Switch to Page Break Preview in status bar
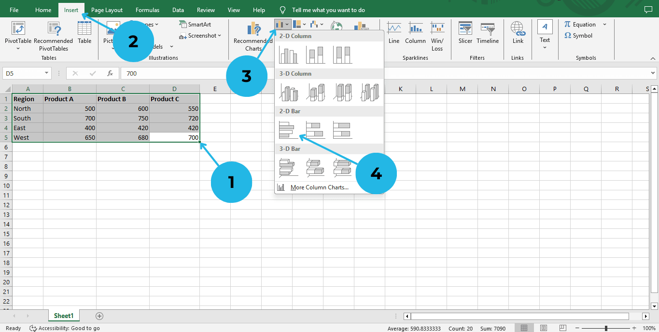 (x=562, y=328)
